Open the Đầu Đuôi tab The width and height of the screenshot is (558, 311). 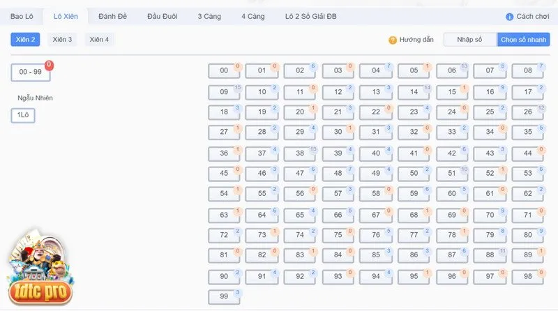163,16
